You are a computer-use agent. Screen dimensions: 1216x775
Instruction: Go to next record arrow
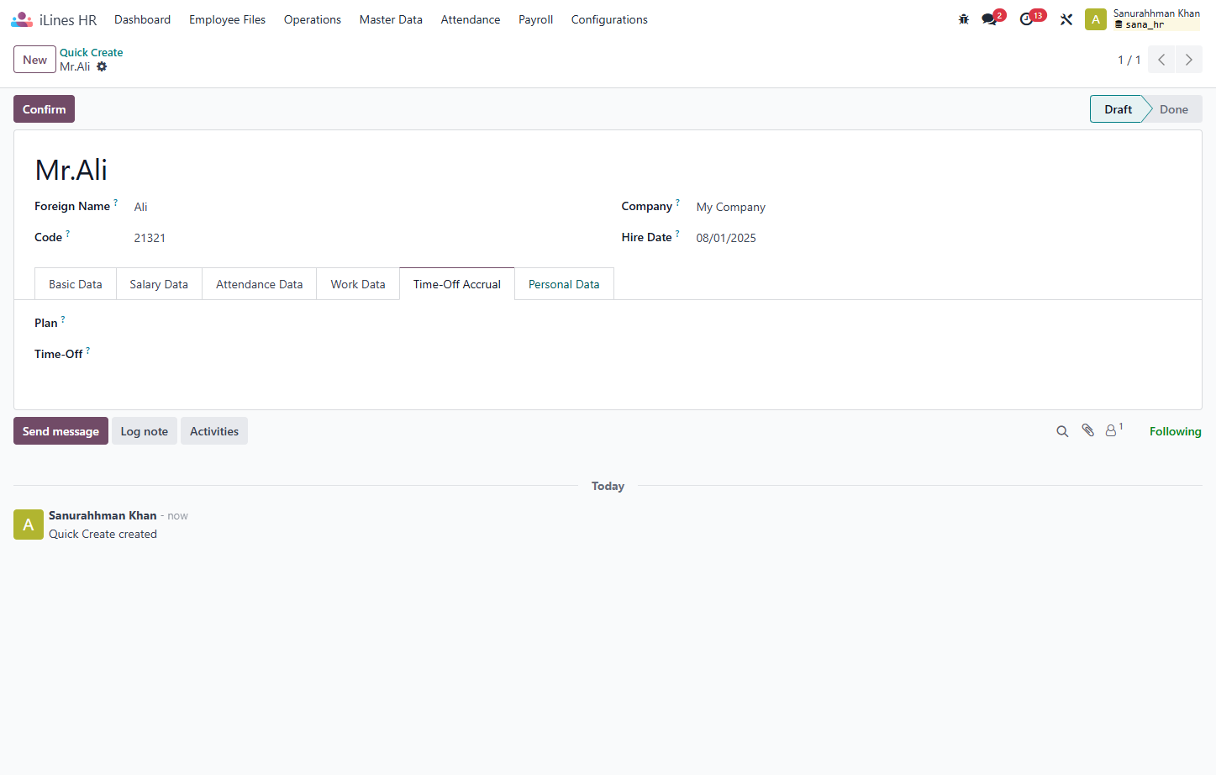click(1189, 60)
